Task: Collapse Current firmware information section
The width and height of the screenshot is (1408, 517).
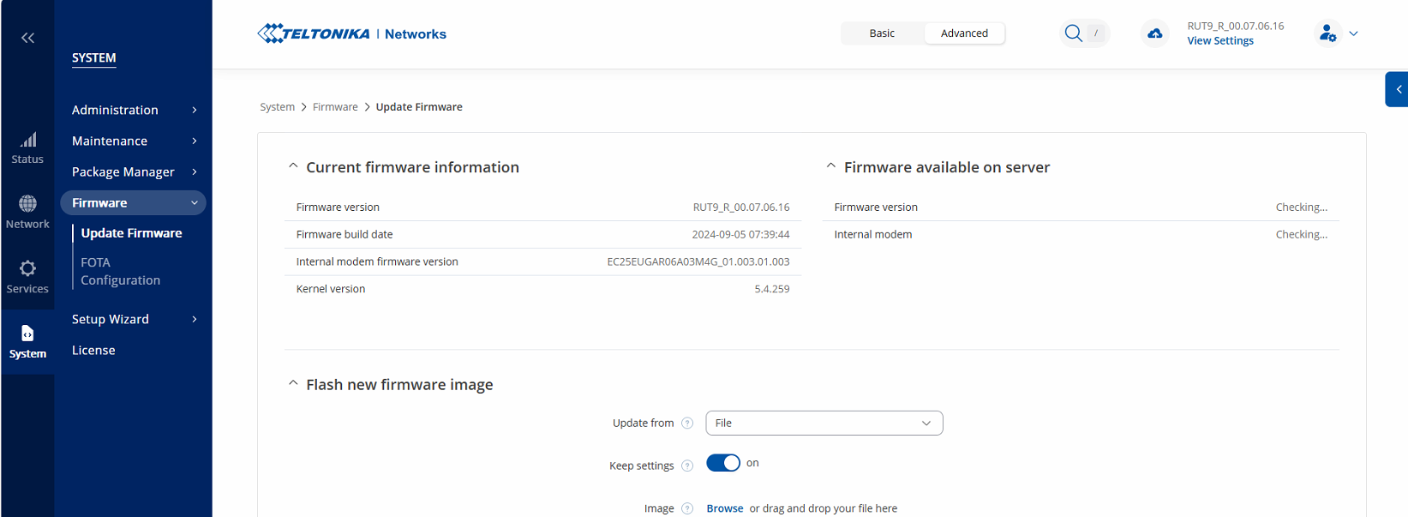Action: coord(293,166)
